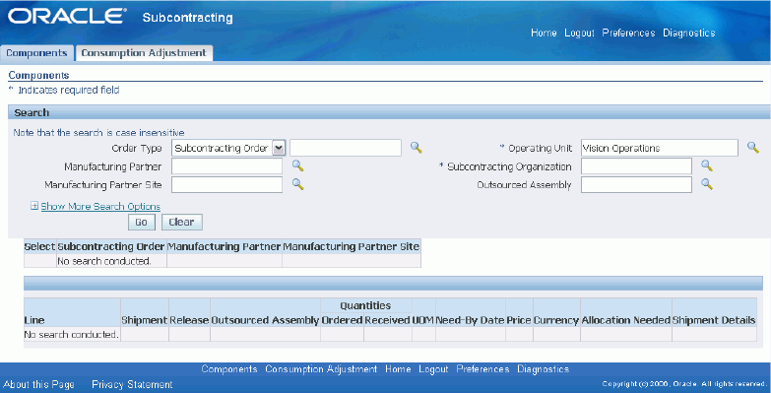Image resolution: width=771 pixels, height=393 pixels.
Task: Open the Operating Unit search lookup
Action: point(753,147)
